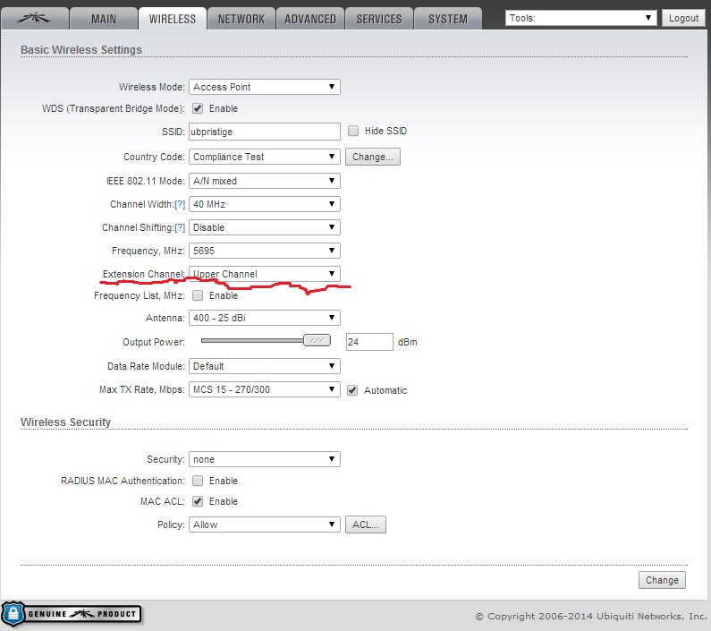Open the Max TX Rate dropdown
Viewport: 711px width, 631px height.
point(265,389)
